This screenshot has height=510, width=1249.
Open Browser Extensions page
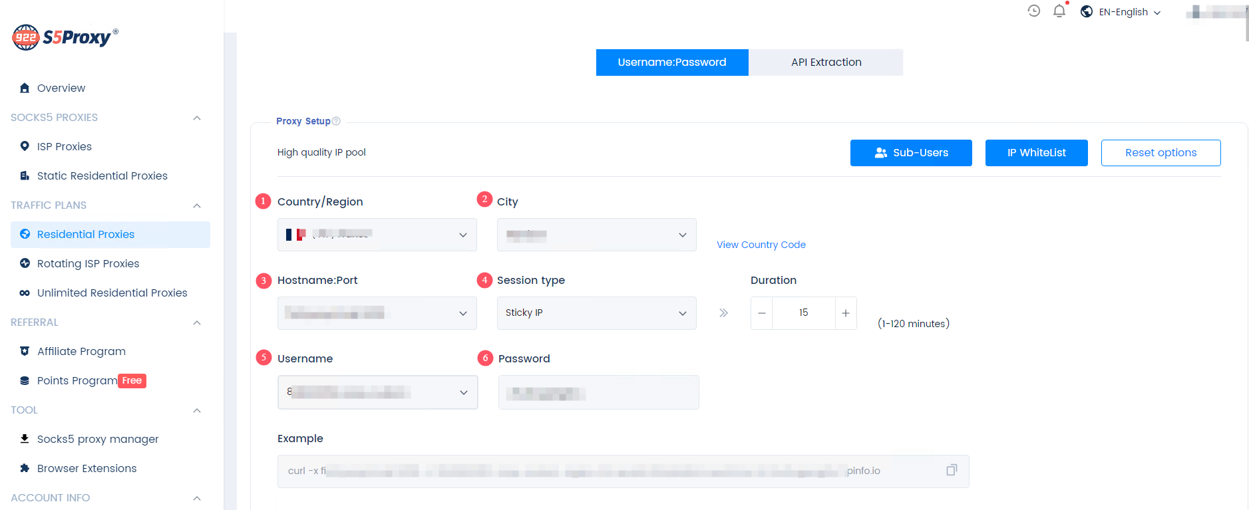click(x=87, y=468)
